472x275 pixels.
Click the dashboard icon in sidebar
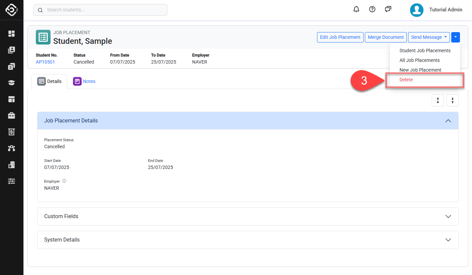pos(12,33)
